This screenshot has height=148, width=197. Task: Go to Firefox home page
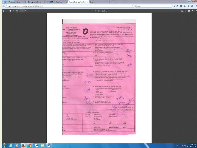pos(188,6)
